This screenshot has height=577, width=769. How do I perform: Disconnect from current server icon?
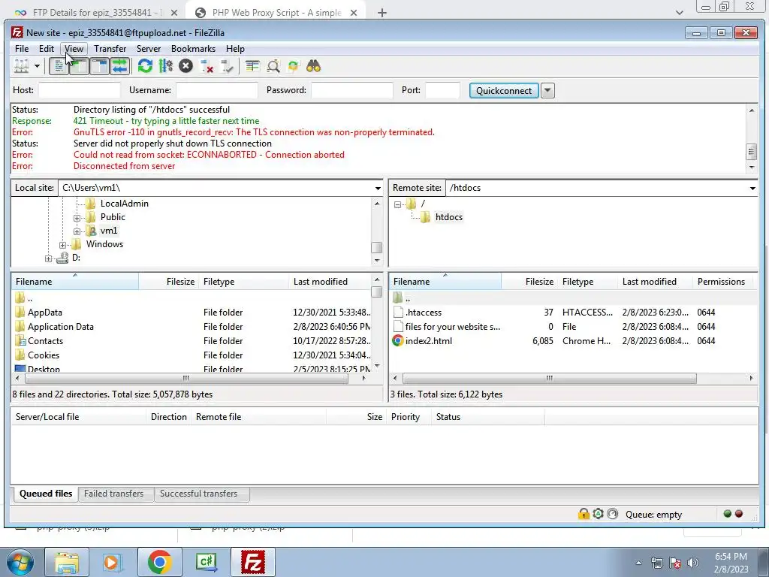coord(207,66)
